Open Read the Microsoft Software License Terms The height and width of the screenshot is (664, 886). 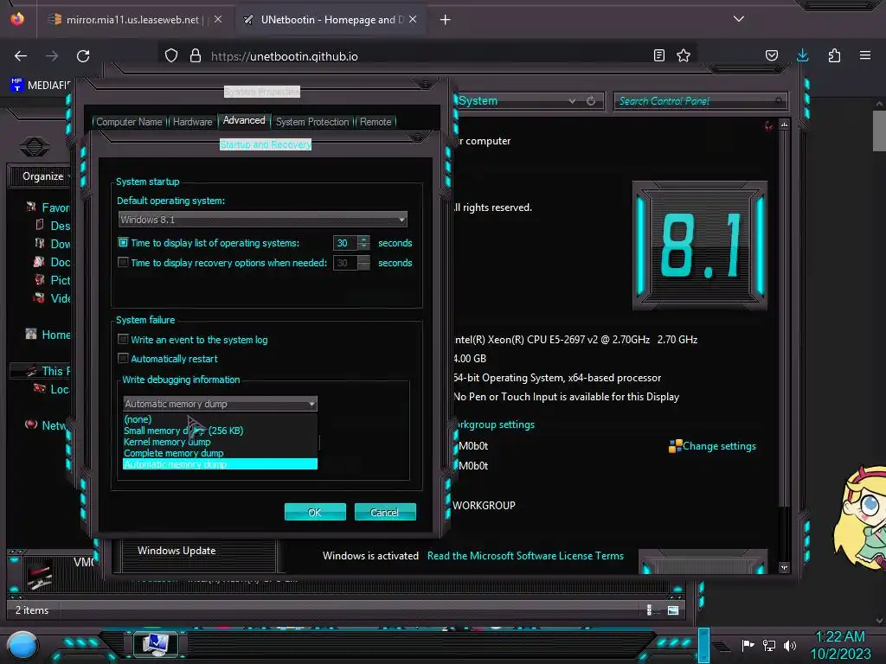[525, 556]
